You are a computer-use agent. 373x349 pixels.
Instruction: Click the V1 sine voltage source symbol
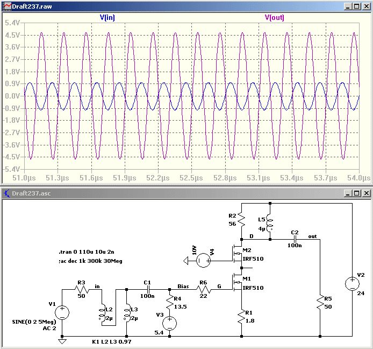pos(62,312)
